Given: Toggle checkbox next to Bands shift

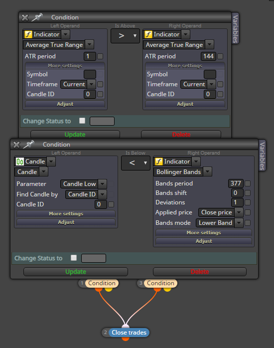Looking at the screenshot, I should pos(248,193).
